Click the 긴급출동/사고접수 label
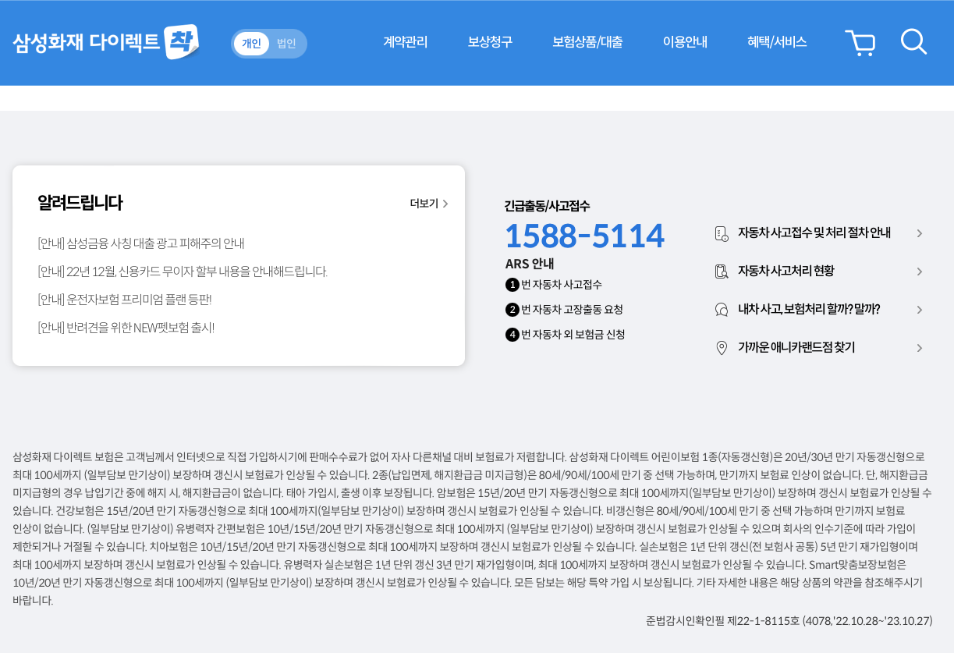 [x=547, y=206]
